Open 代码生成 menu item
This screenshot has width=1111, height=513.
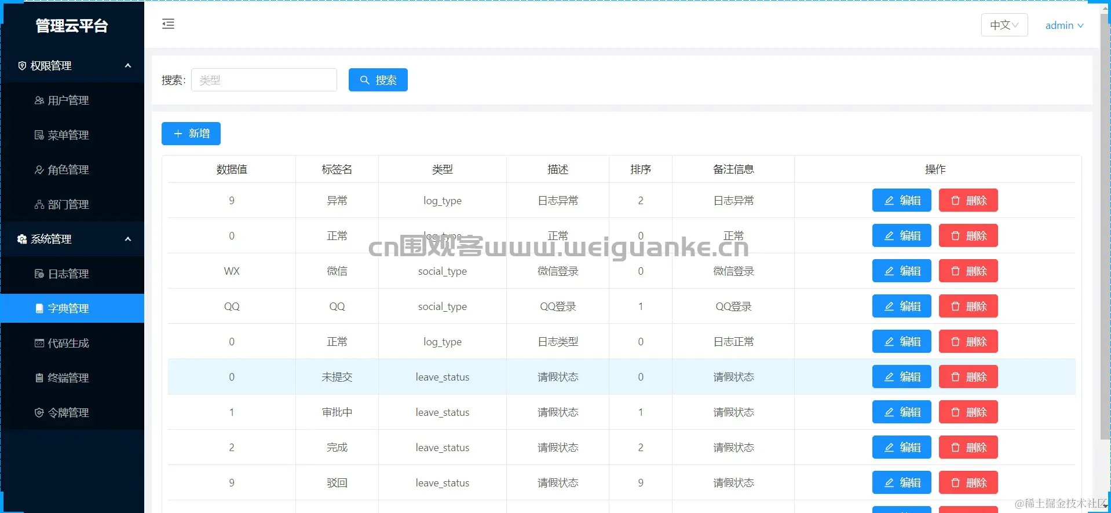[72, 343]
